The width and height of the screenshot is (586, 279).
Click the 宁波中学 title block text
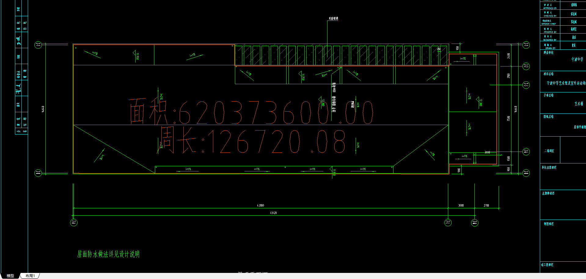(x=577, y=59)
